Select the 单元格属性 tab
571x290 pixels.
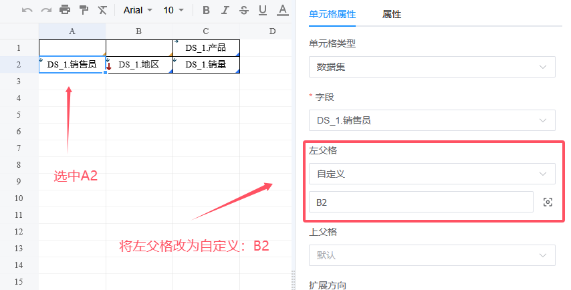[332, 14]
